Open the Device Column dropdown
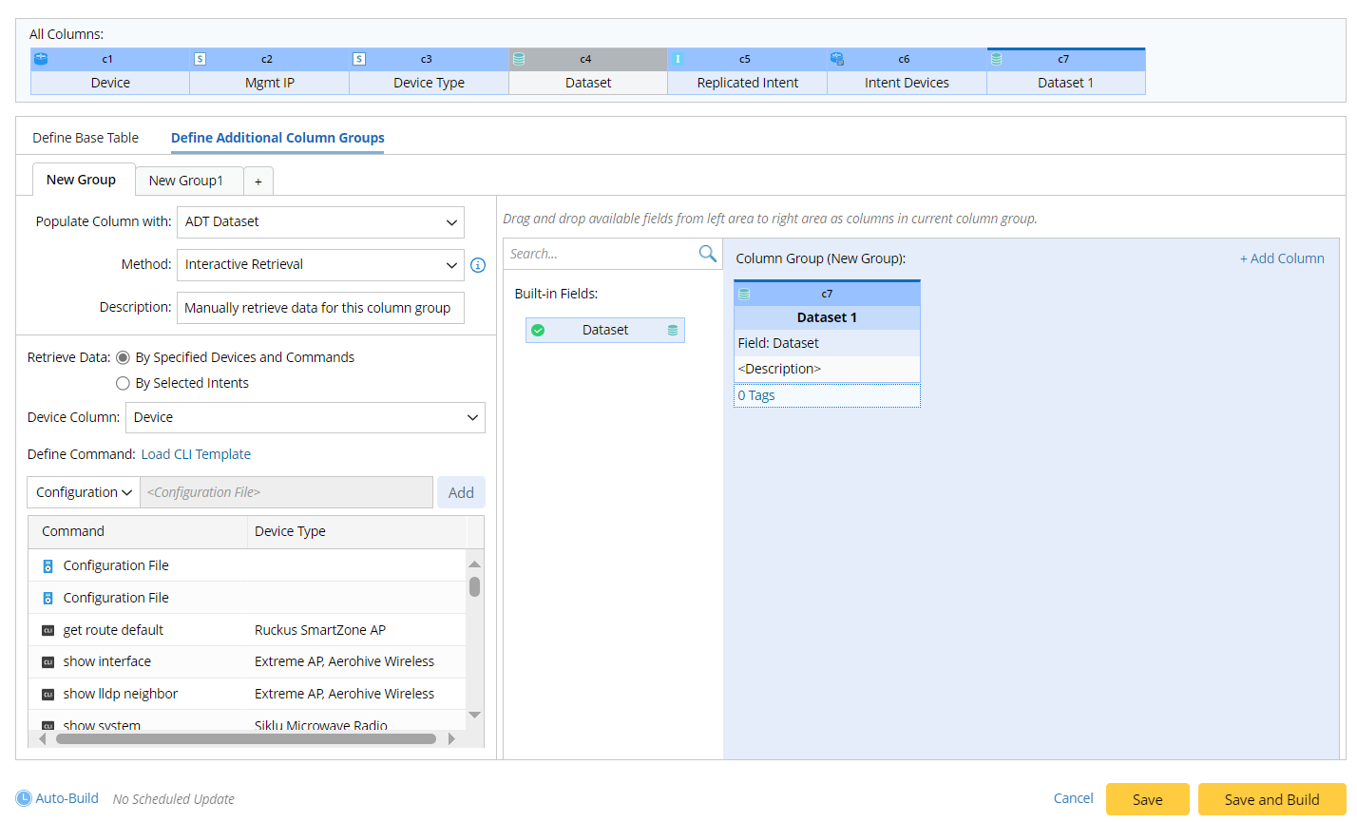Viewport: 1357px width, 822px height. click(305, 417)
